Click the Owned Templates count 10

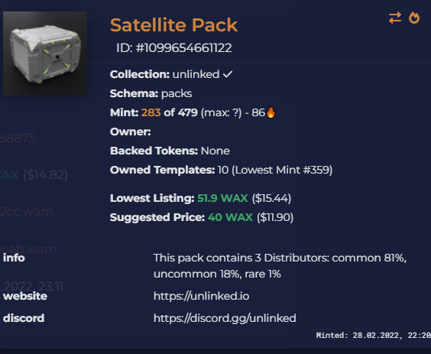(x=223, y=170)
